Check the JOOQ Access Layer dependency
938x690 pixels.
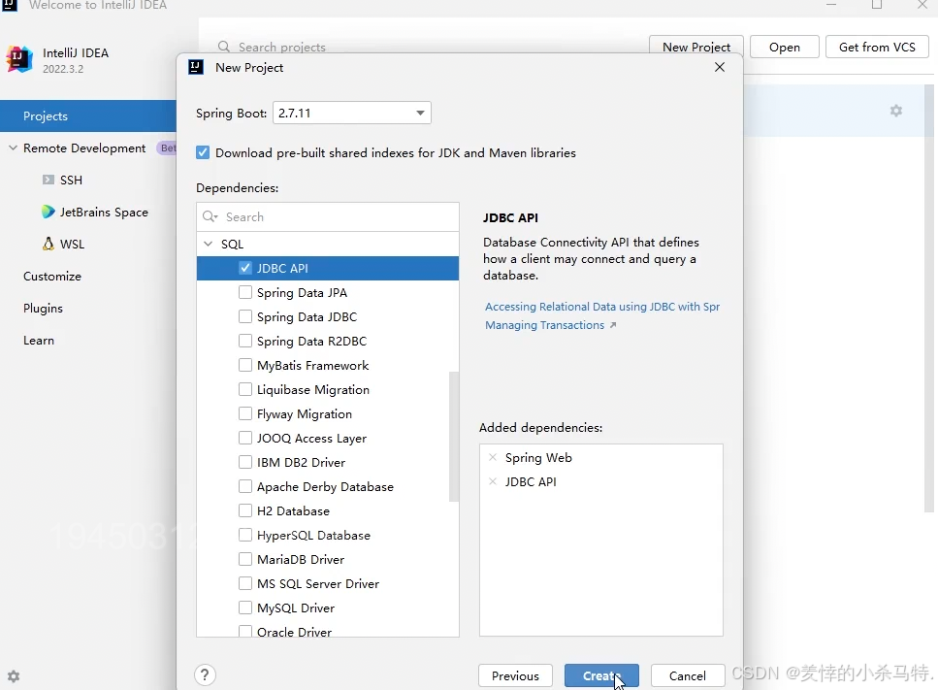pos(245,438)
